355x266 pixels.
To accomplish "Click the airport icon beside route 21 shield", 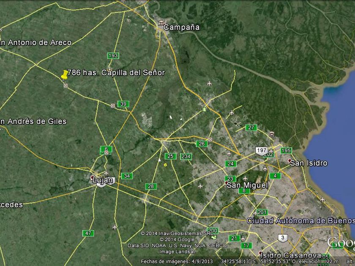I will point(243,239).
